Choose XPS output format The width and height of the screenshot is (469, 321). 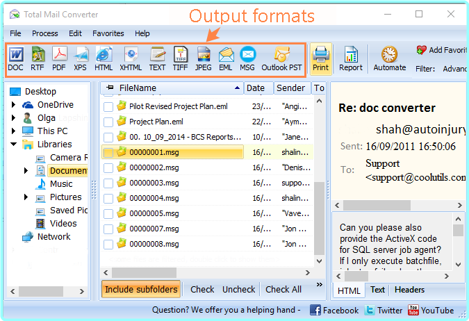(x=80, y=59)
